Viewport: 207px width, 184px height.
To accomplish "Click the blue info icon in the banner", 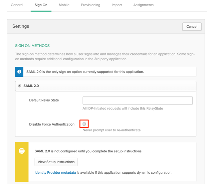I will coord(19,72).
